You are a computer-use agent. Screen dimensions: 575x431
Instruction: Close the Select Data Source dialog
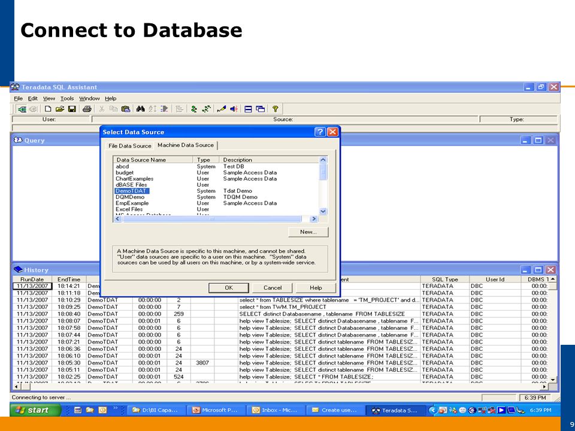tap(332, 132)
